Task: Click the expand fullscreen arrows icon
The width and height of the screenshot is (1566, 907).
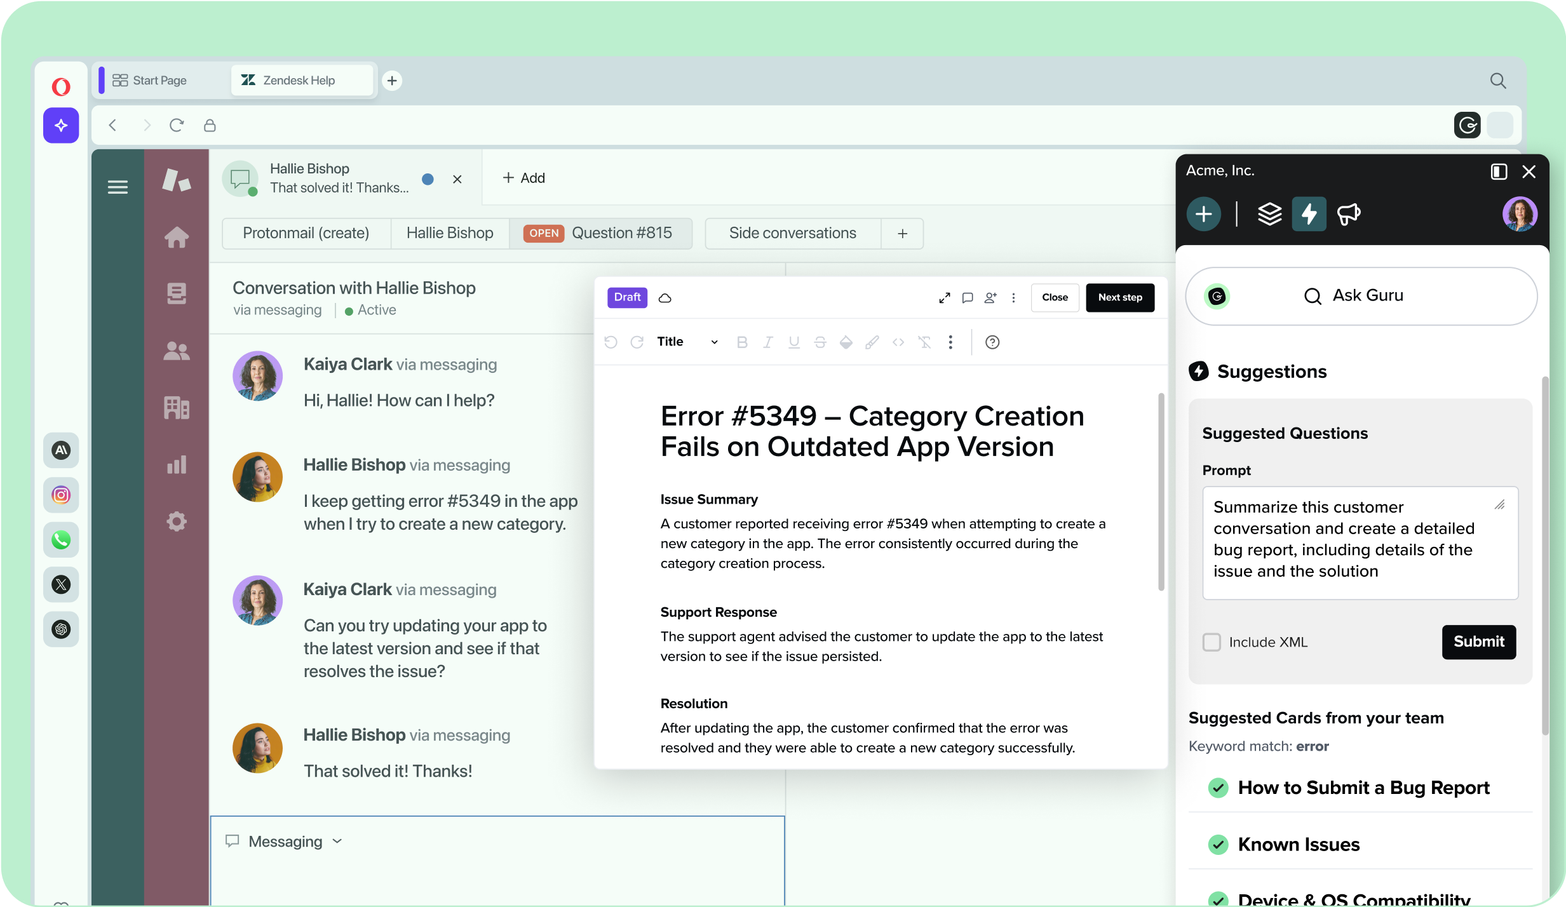Action: point(944,297)
